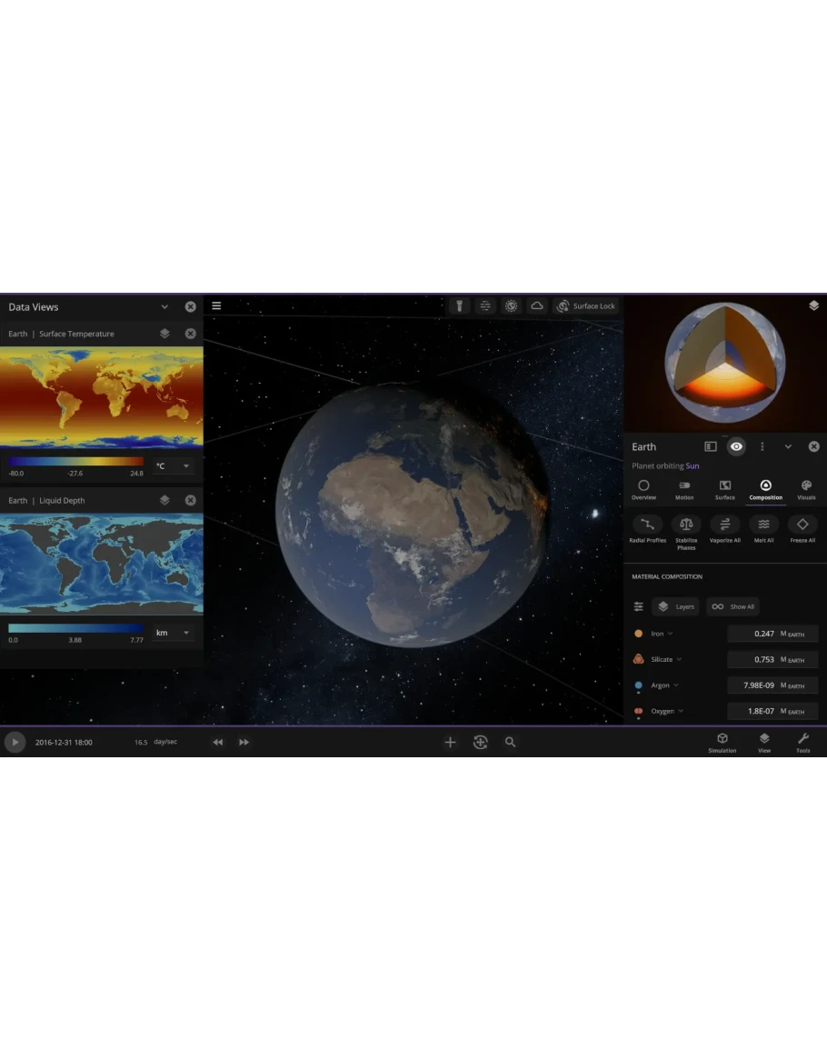Open the hamburger menu icon
Image resolution: width=827 pixels, height=1050 pixels.
tap(216, 306)
